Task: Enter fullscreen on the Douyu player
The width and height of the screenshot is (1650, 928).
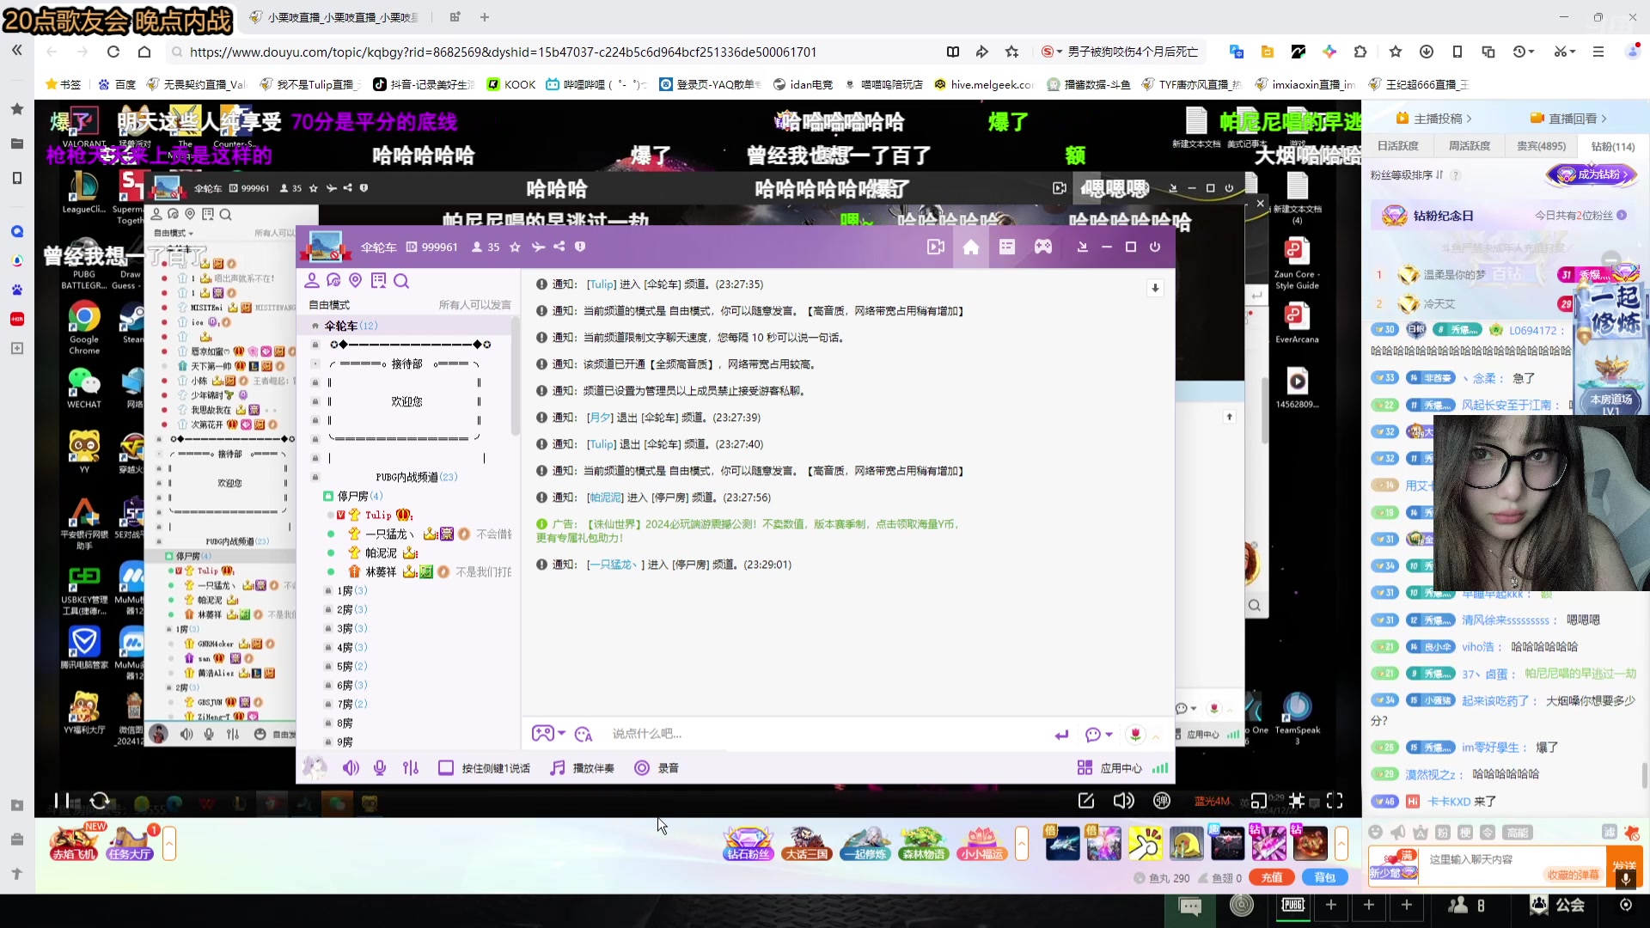Action: point(1335,801)
